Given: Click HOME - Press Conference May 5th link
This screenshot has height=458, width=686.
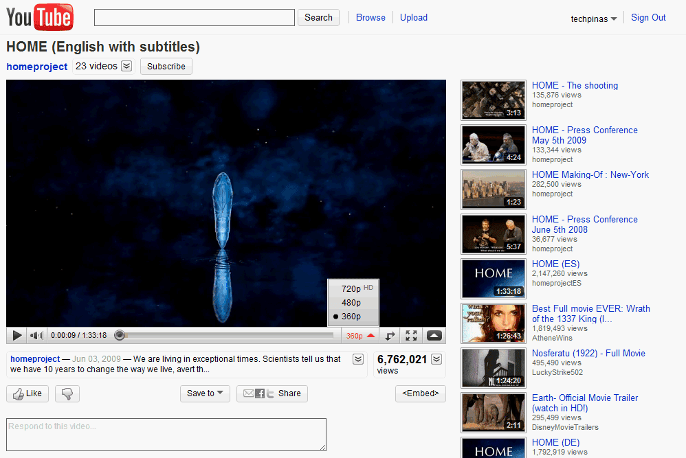Looking at the screenshot, I should click(x=585, y=135).
